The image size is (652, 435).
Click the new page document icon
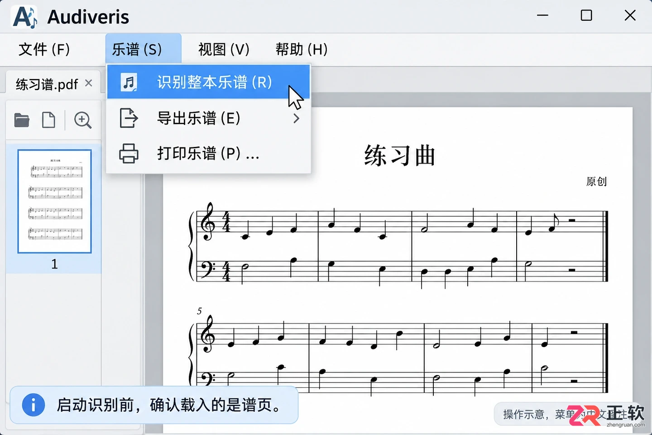[48, 120]
